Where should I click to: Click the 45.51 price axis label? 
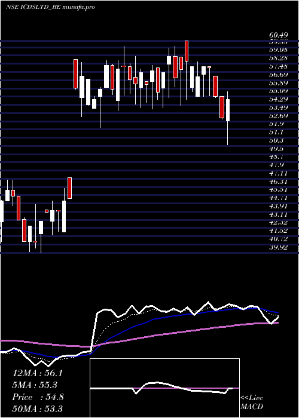[x=278, y=190]
